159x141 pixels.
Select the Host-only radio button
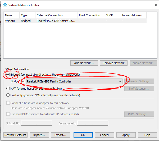pyautogui.click(x=8, y=95)
